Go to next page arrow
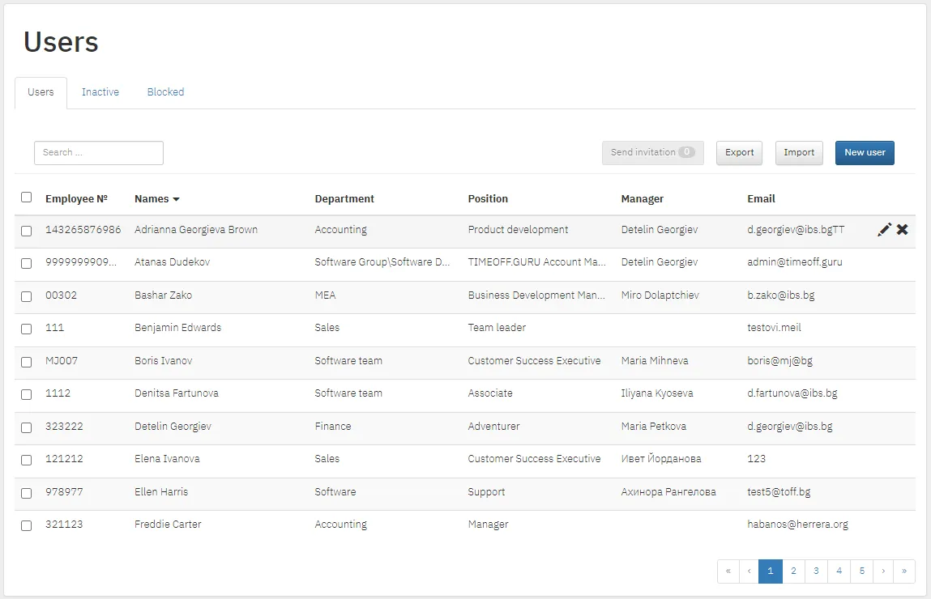The width and height of the screenshot is (931, 599). tap(883, 571)
